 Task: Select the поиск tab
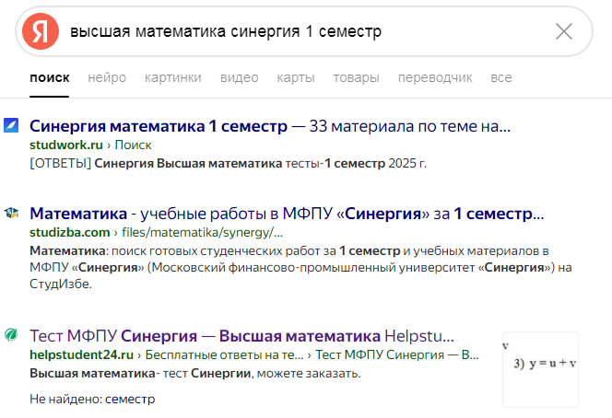50,77
